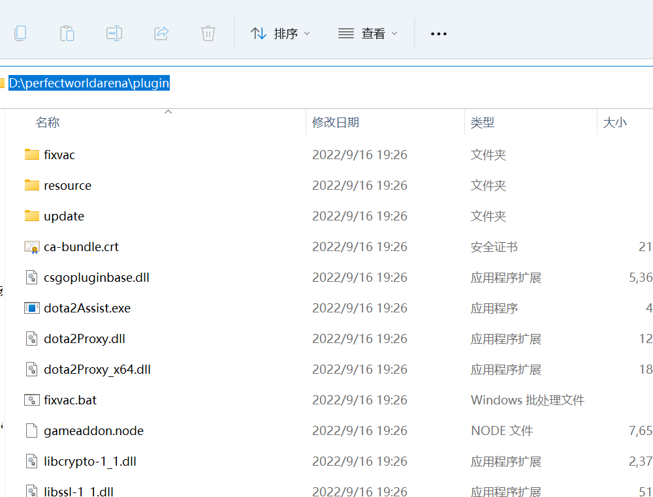
Task: Select the gameaddon.node file name
Action: click(93, 431)
